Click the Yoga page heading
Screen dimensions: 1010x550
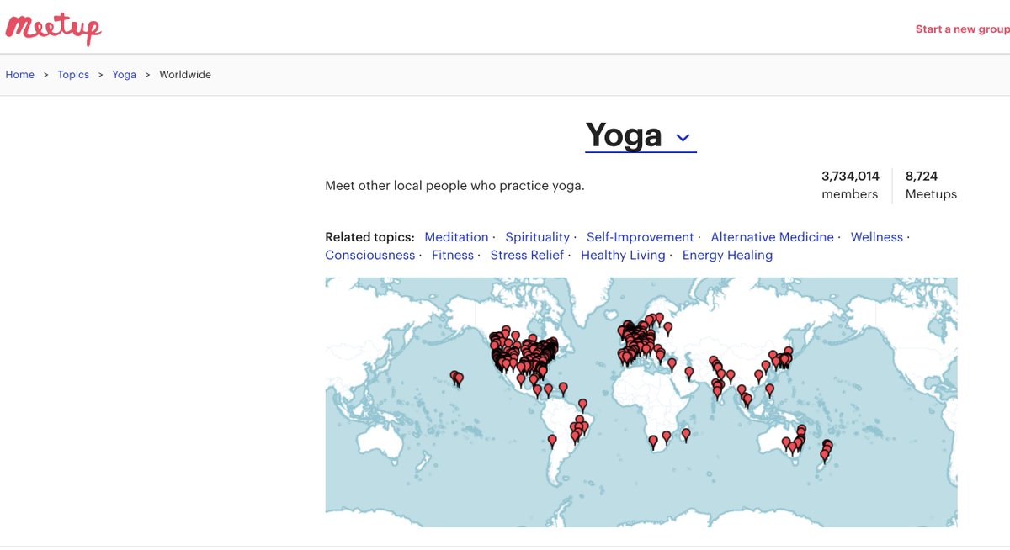[x=624, y=135]
